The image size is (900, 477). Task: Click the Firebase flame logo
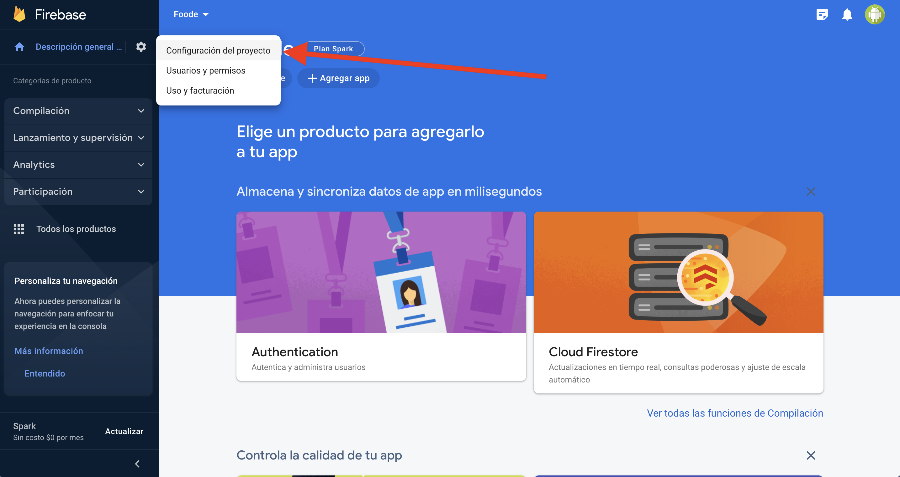click(x=19, y=14)
